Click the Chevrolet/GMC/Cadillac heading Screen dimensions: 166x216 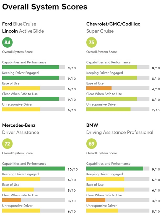click(113, 24)
